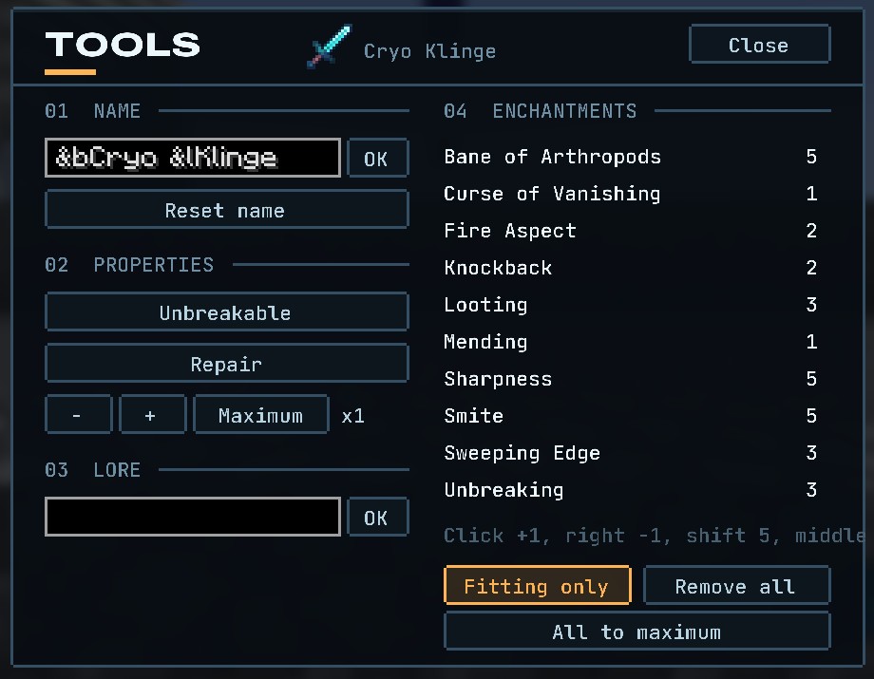This screenshot has height=679, width=874.
Task: Set stack to Maximum amount
Action: tap(261, 414)
